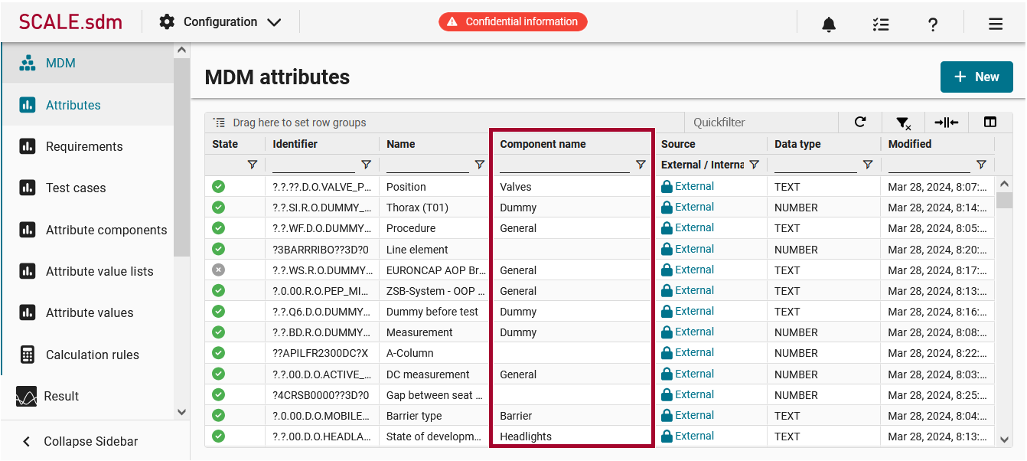Image resolution: width=1027 pixels, height=461 pixels.
Task: Click green state icon of Position row
Action: pos(218,186)
